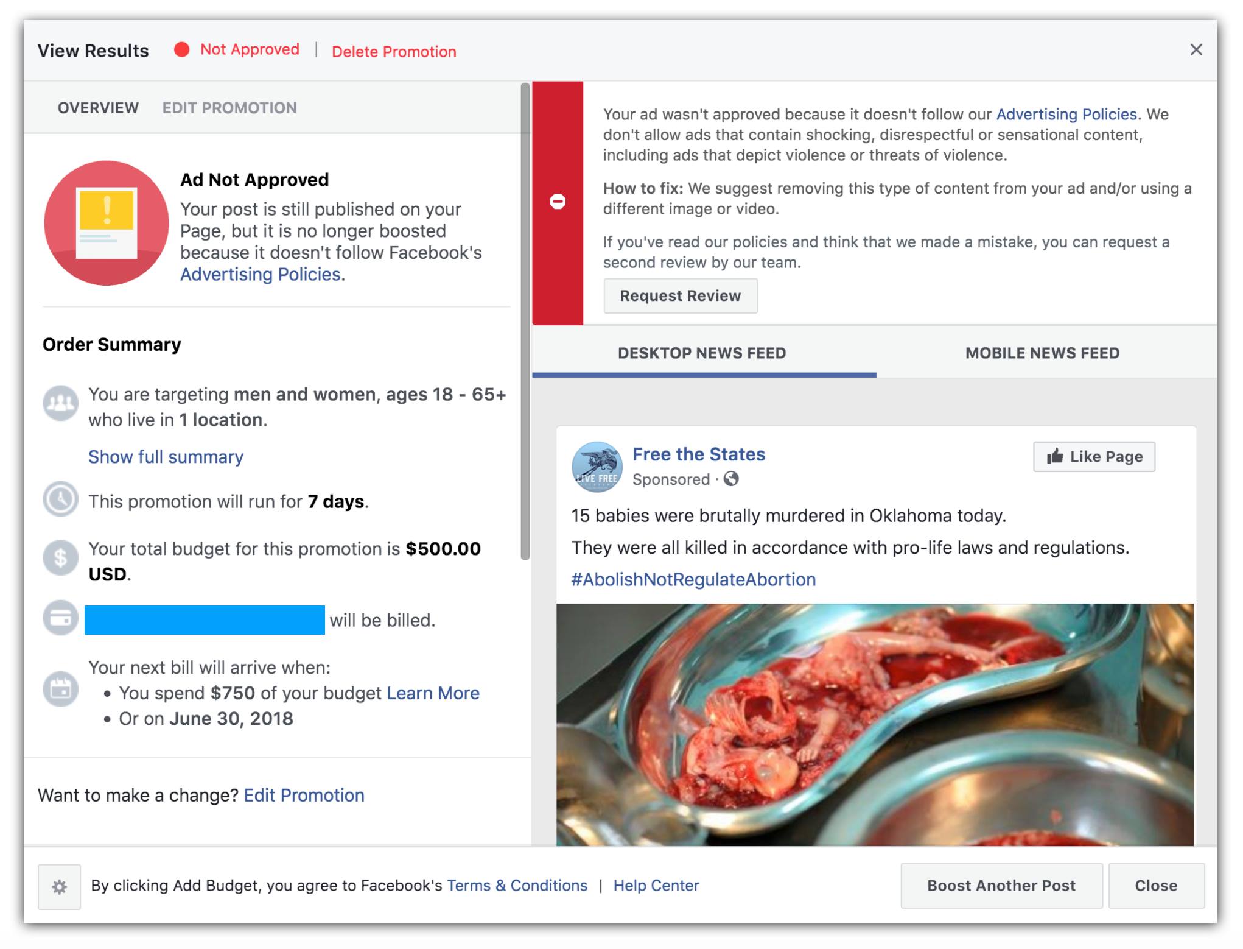Click the settings gear icon
Viewport: 1243px width, 949px height.
coord(59,887)
